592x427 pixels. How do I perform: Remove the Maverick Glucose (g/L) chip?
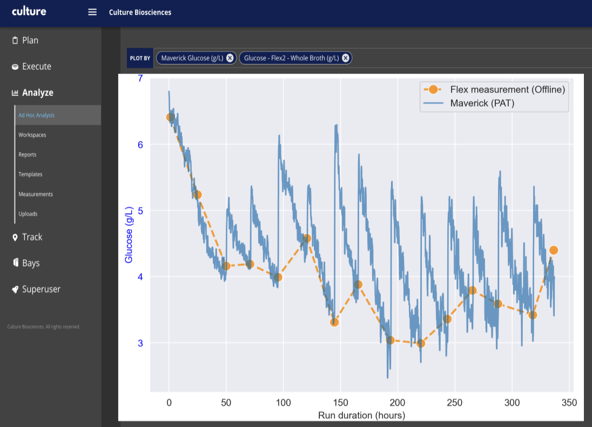tap(230, 58)
